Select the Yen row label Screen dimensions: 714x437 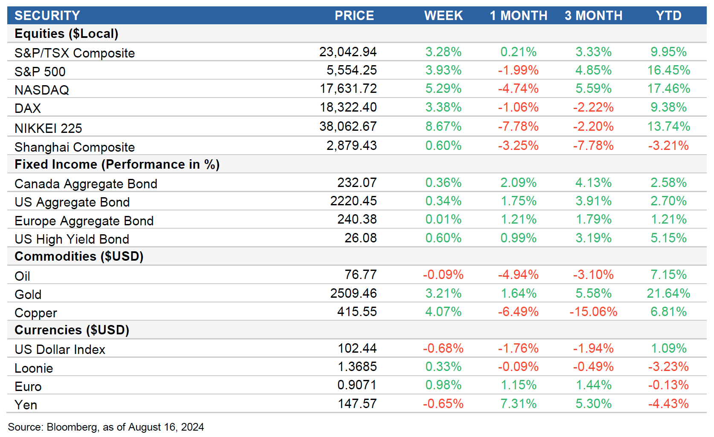point(26,405)
